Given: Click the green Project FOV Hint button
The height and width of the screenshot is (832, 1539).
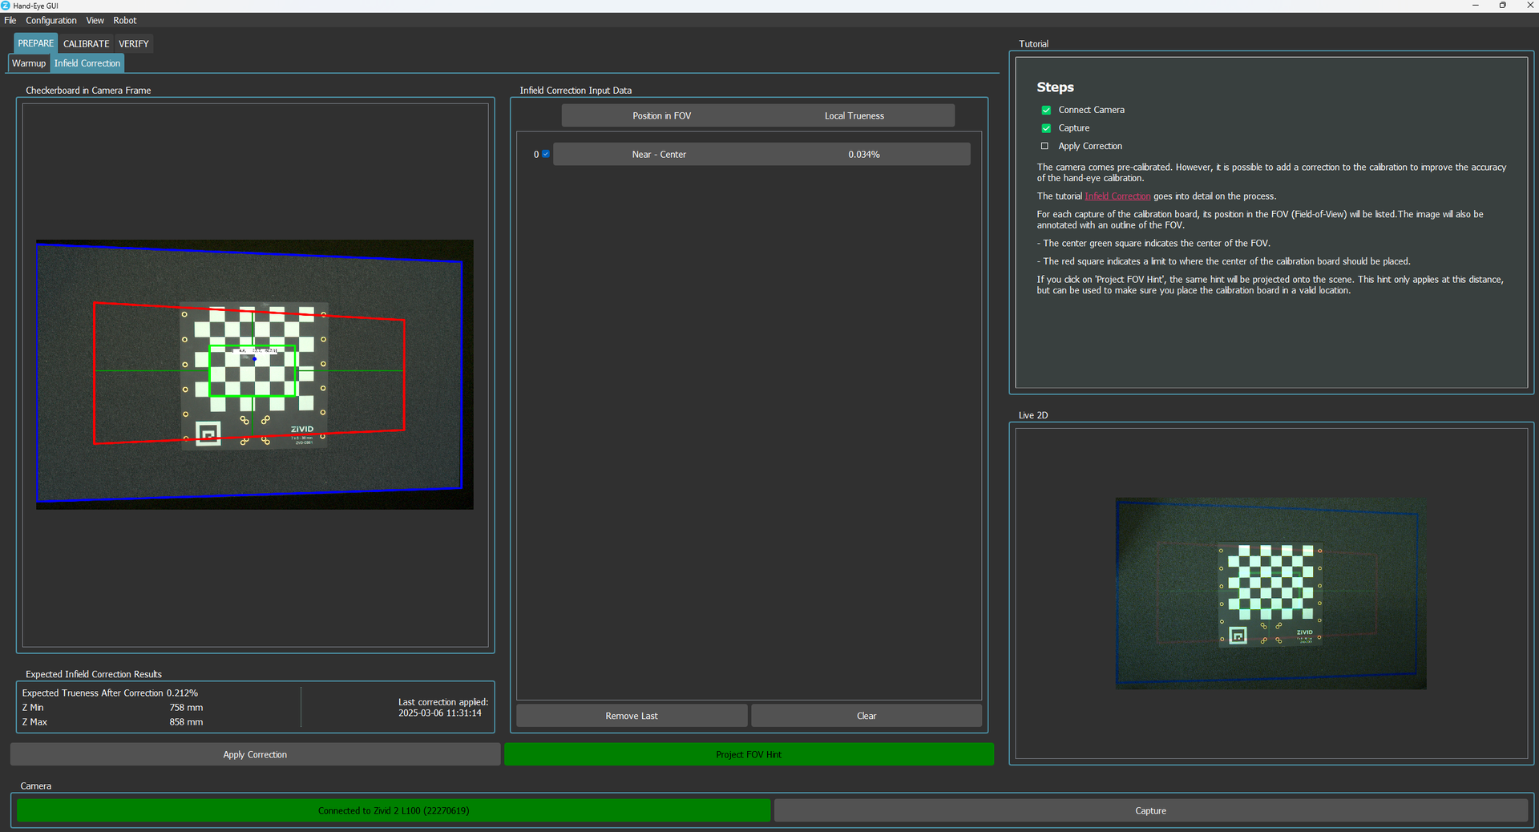Looking at the screenshot, I should point(749,754).
